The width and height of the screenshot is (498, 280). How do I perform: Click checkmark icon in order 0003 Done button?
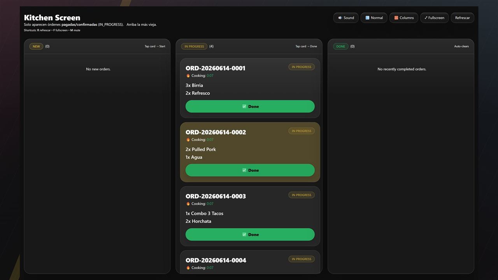click(x=244, y=234)
